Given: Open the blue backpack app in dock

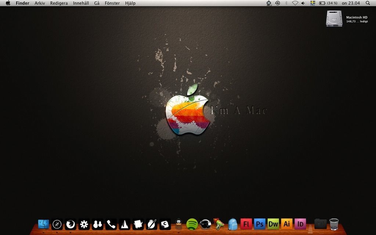Looking at the screenshot, I should (232, 224).
